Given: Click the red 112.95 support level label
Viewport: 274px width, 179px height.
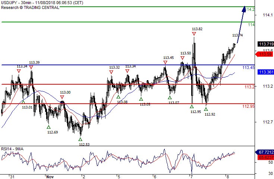Looking at the screenshot, I should 249,106.
